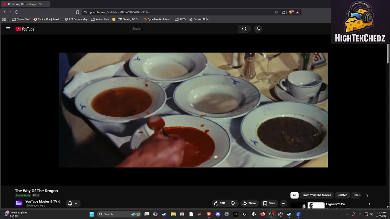
Task: Open the YouTube Movies & TV channel avatar
Action: [19, 203]
